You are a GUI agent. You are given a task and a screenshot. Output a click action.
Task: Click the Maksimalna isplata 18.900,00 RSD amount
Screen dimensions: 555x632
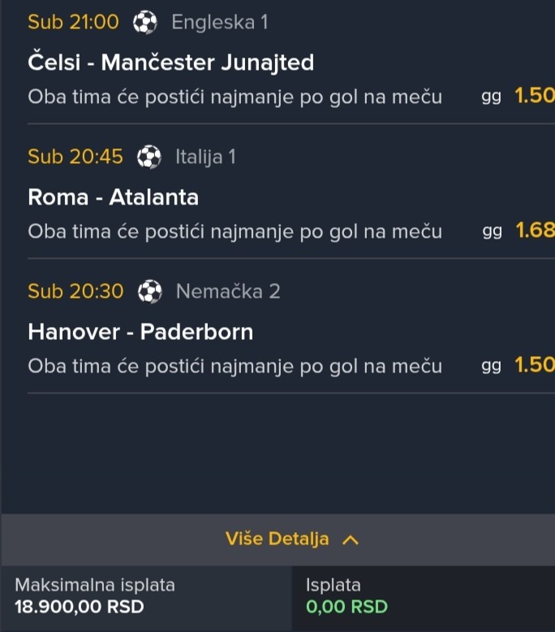[80, 607]
